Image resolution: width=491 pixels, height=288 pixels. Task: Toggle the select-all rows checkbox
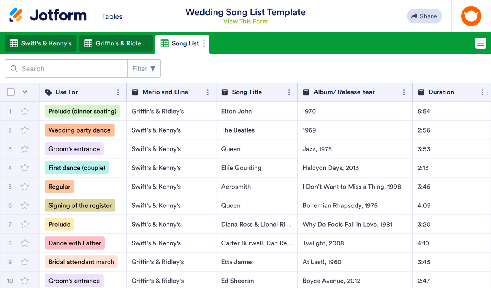(11, 92)
